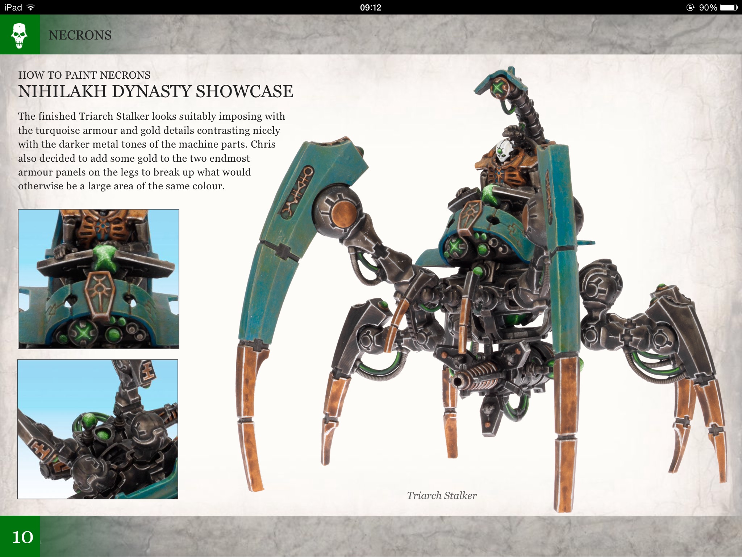The height and width of the screenshot is (557, 742).
Task: Tap the large Triarch Stalker model image
Action: [471, 290]
